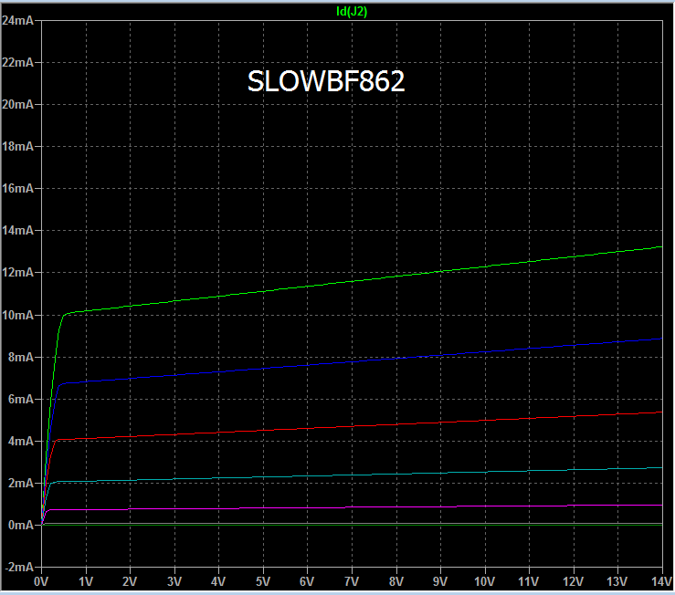Screen dimensions: 675x595
Task: Click the 0V horizontal axis label
Action: [x=41, y=581]
